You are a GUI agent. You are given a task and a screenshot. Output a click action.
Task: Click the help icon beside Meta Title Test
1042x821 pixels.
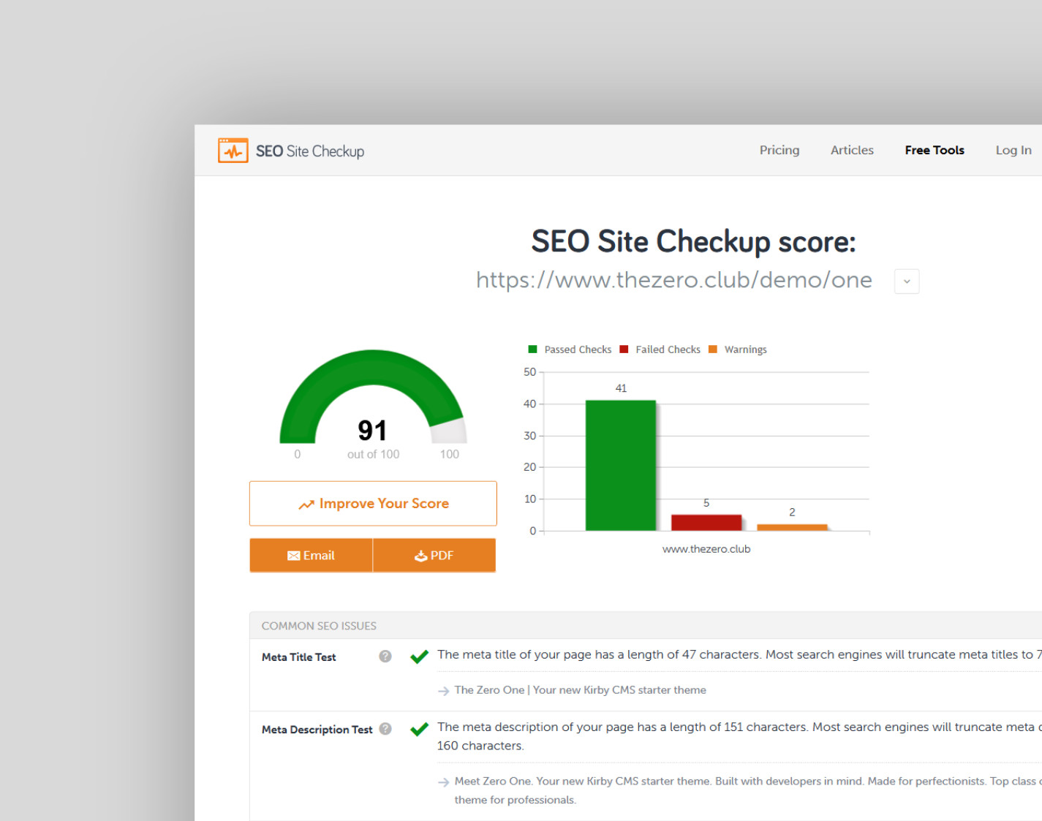pos(385,657)
